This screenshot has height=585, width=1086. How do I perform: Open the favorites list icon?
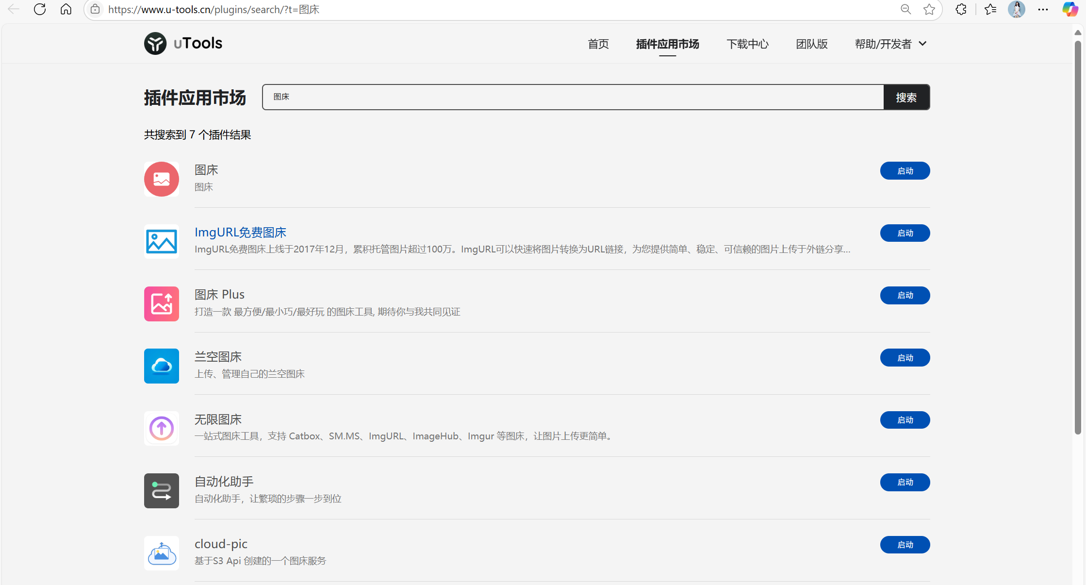(990, 9)
